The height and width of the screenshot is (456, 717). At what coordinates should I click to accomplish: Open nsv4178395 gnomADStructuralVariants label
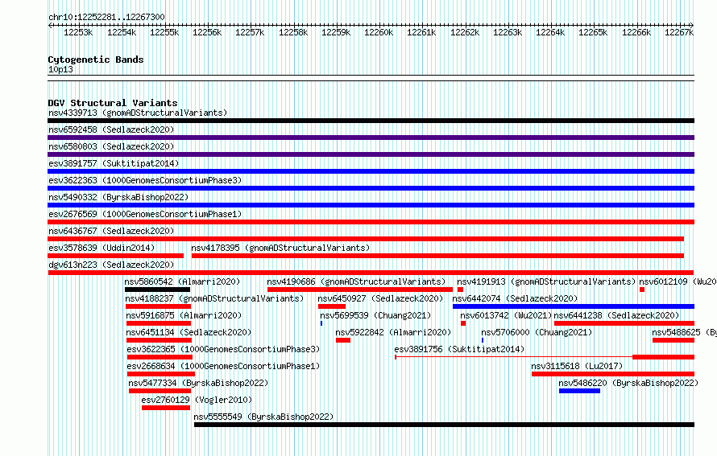click(x=280, y=248)
